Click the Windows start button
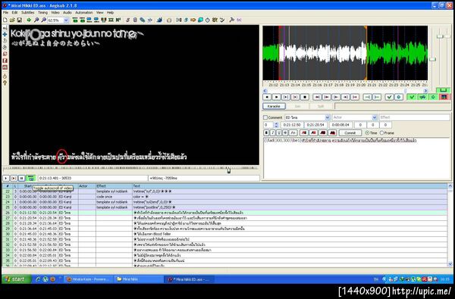This screenshot has height=299, width=455. click(x=16, y=279)
